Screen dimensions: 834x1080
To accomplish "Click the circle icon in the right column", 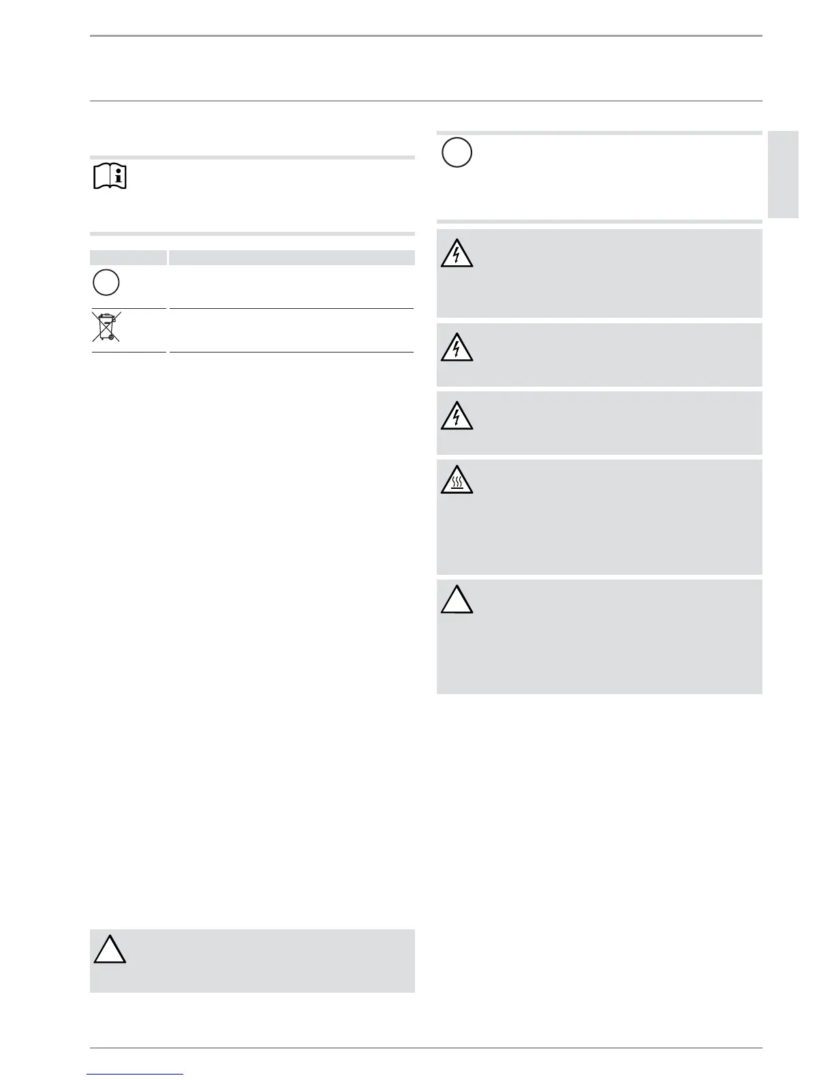I will click(x=457, y=153).
